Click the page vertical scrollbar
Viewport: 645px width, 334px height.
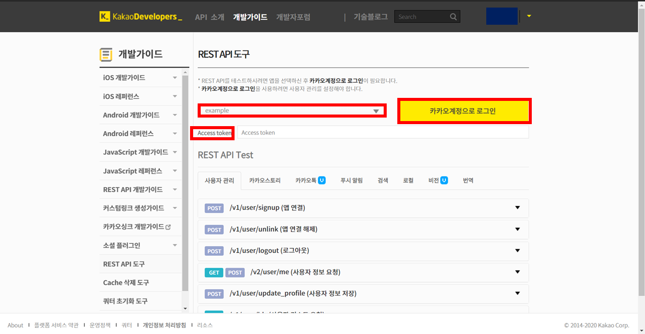click(641, 151)
